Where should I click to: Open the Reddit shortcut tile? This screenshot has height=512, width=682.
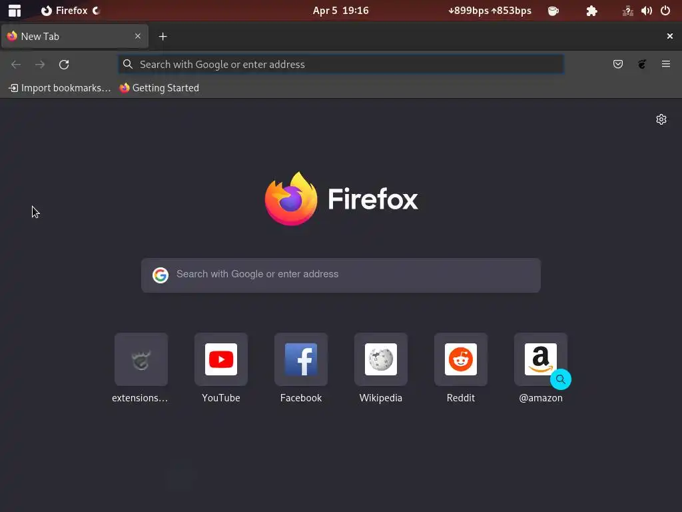pos(461,359)
